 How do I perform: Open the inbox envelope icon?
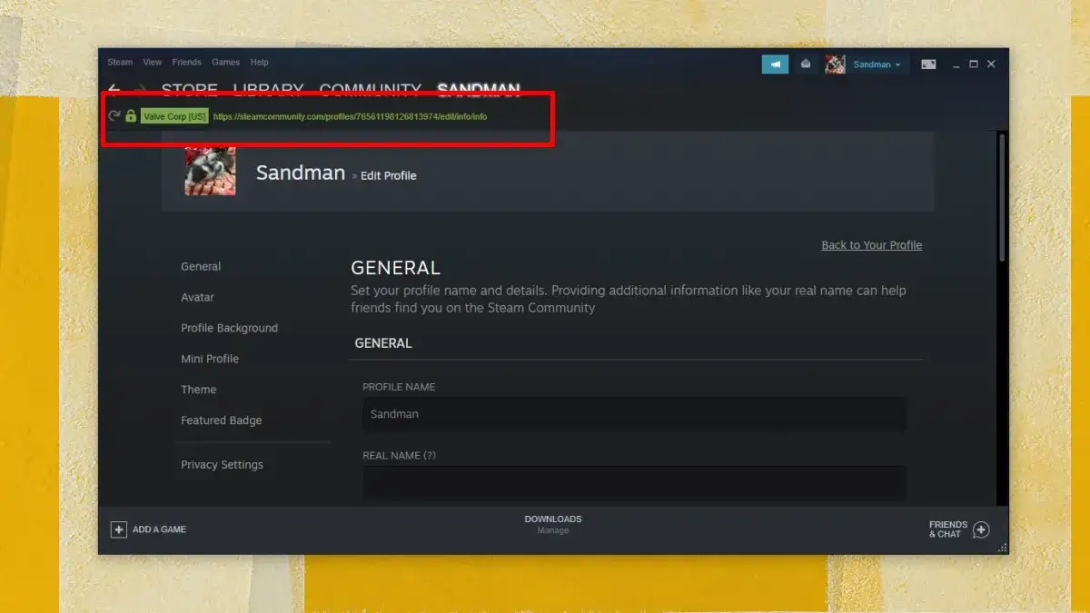(x=807, y=64)
